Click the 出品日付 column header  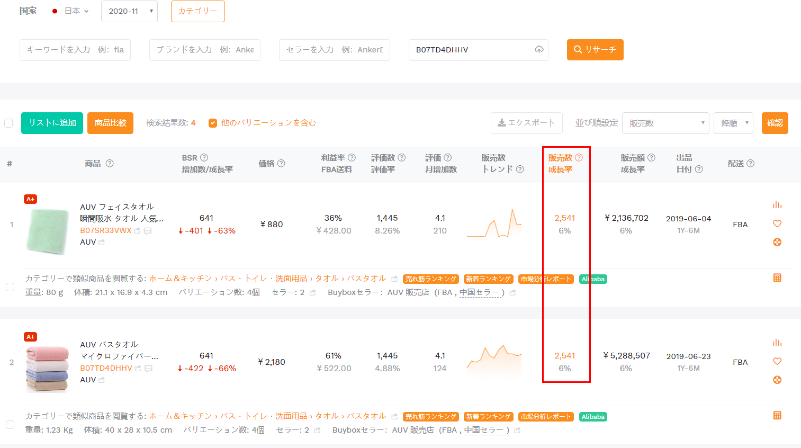pos(689,163)
